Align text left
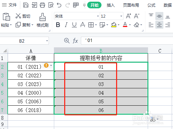This screenshot has height=129, width=173. click(151, 25)
